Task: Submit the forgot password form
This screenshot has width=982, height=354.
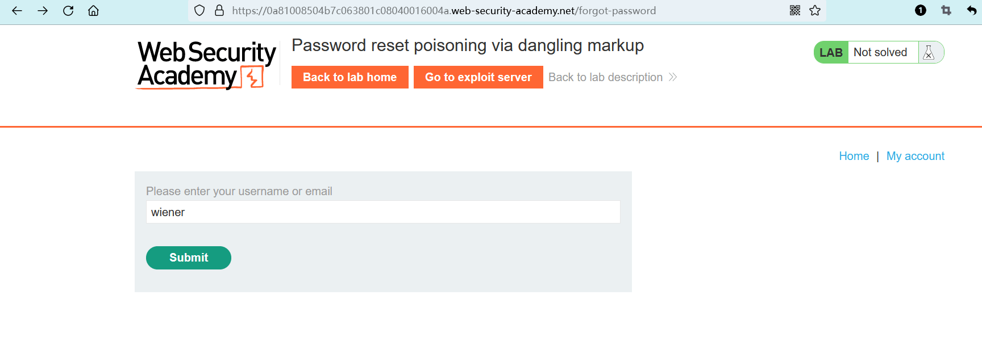Action: [189, 258]
